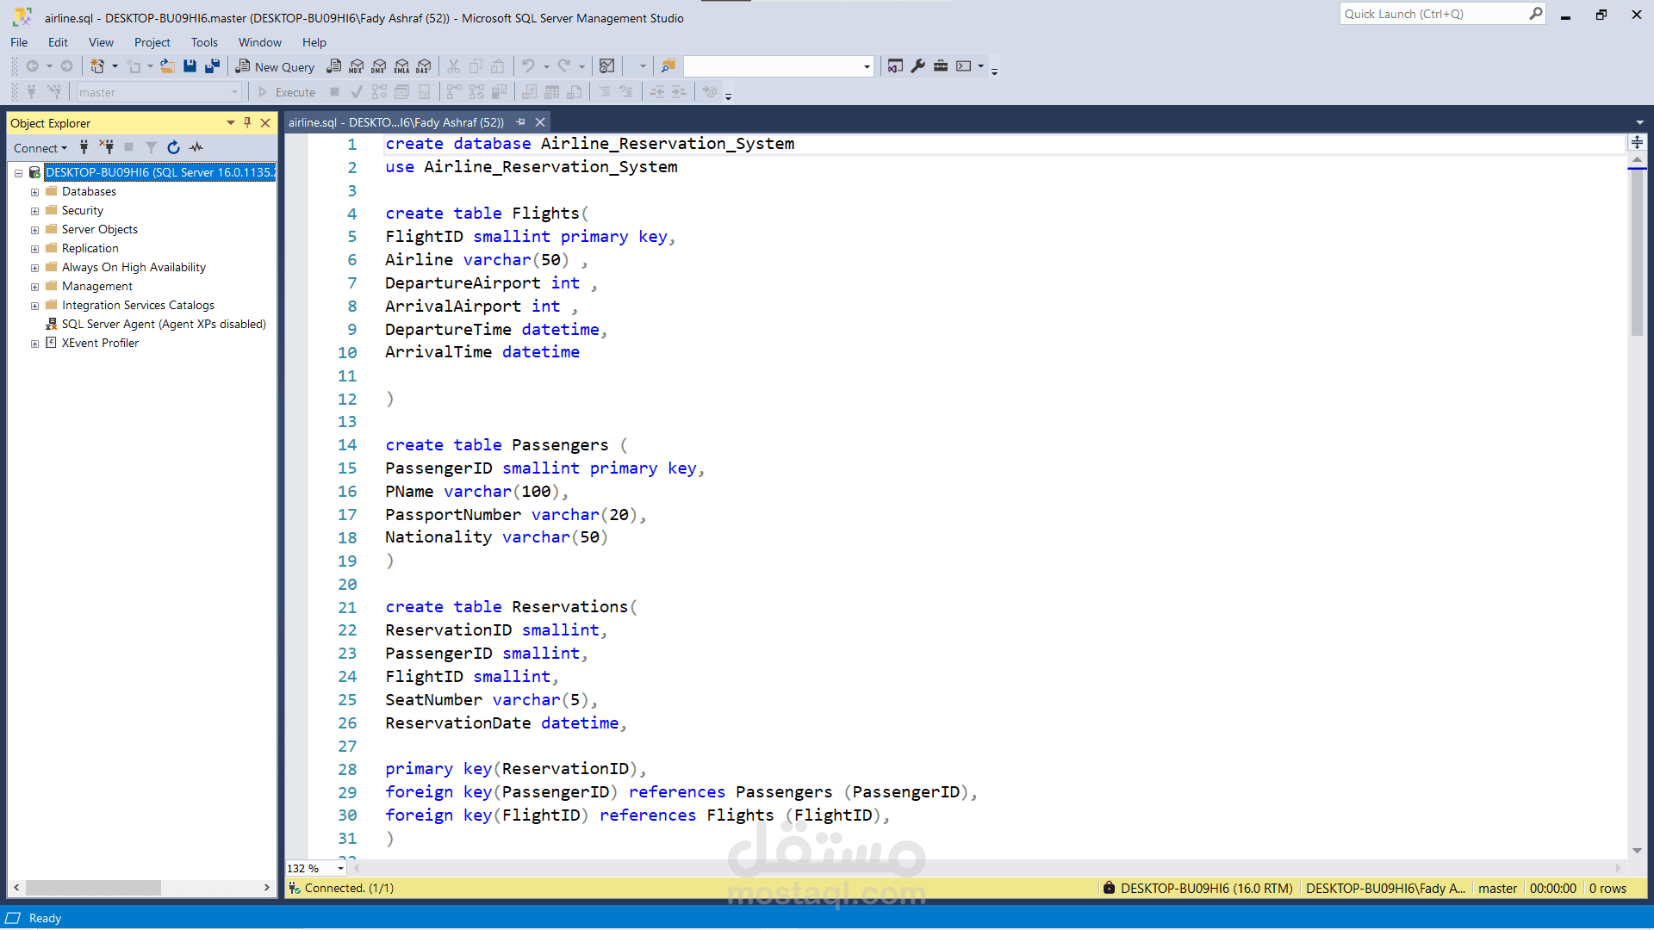
Task: Open the Tools menu
Action: pyautogui.click(x=204, y=42)
